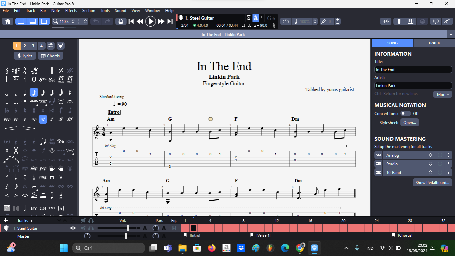Image resolution: width=455 pixels, height=256 pixels.
Task: Open virtual keyboard panel icon
Action: click(x=410, y=21)
